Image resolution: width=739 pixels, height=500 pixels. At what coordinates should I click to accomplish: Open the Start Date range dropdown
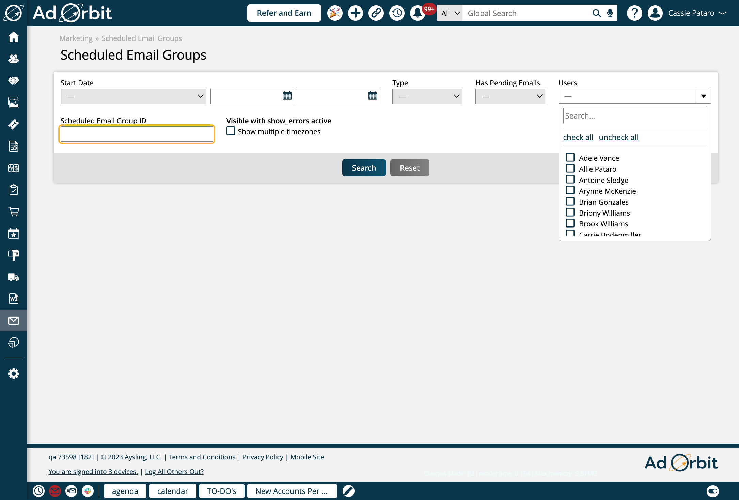tap(133, 96)
